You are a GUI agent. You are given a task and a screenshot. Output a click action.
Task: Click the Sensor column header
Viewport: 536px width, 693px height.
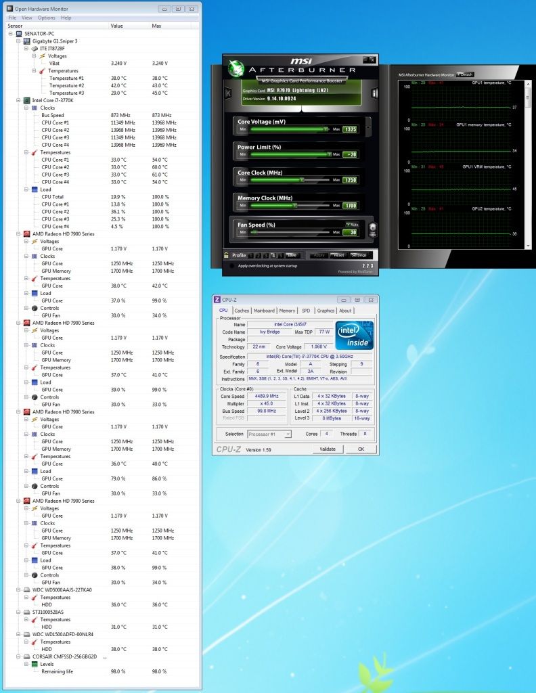(x=57, y=26)
